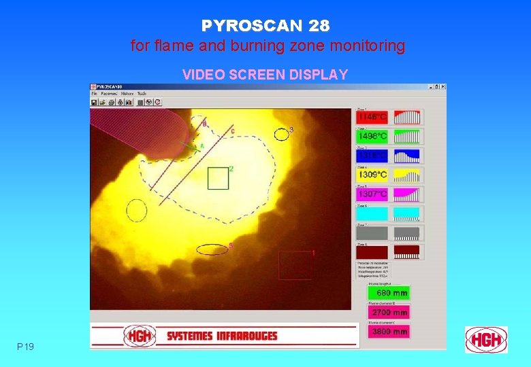This screenshot has height=367, width=531.
Task: Click the Save (floppy disk) toolbar icon
Action: (x=94, y=102)
